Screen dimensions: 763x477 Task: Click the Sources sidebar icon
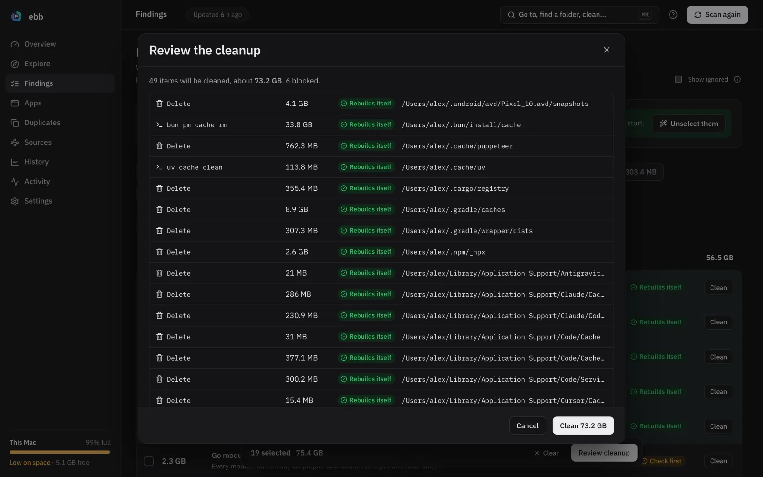pyautogui.click(x=15, y=142)
